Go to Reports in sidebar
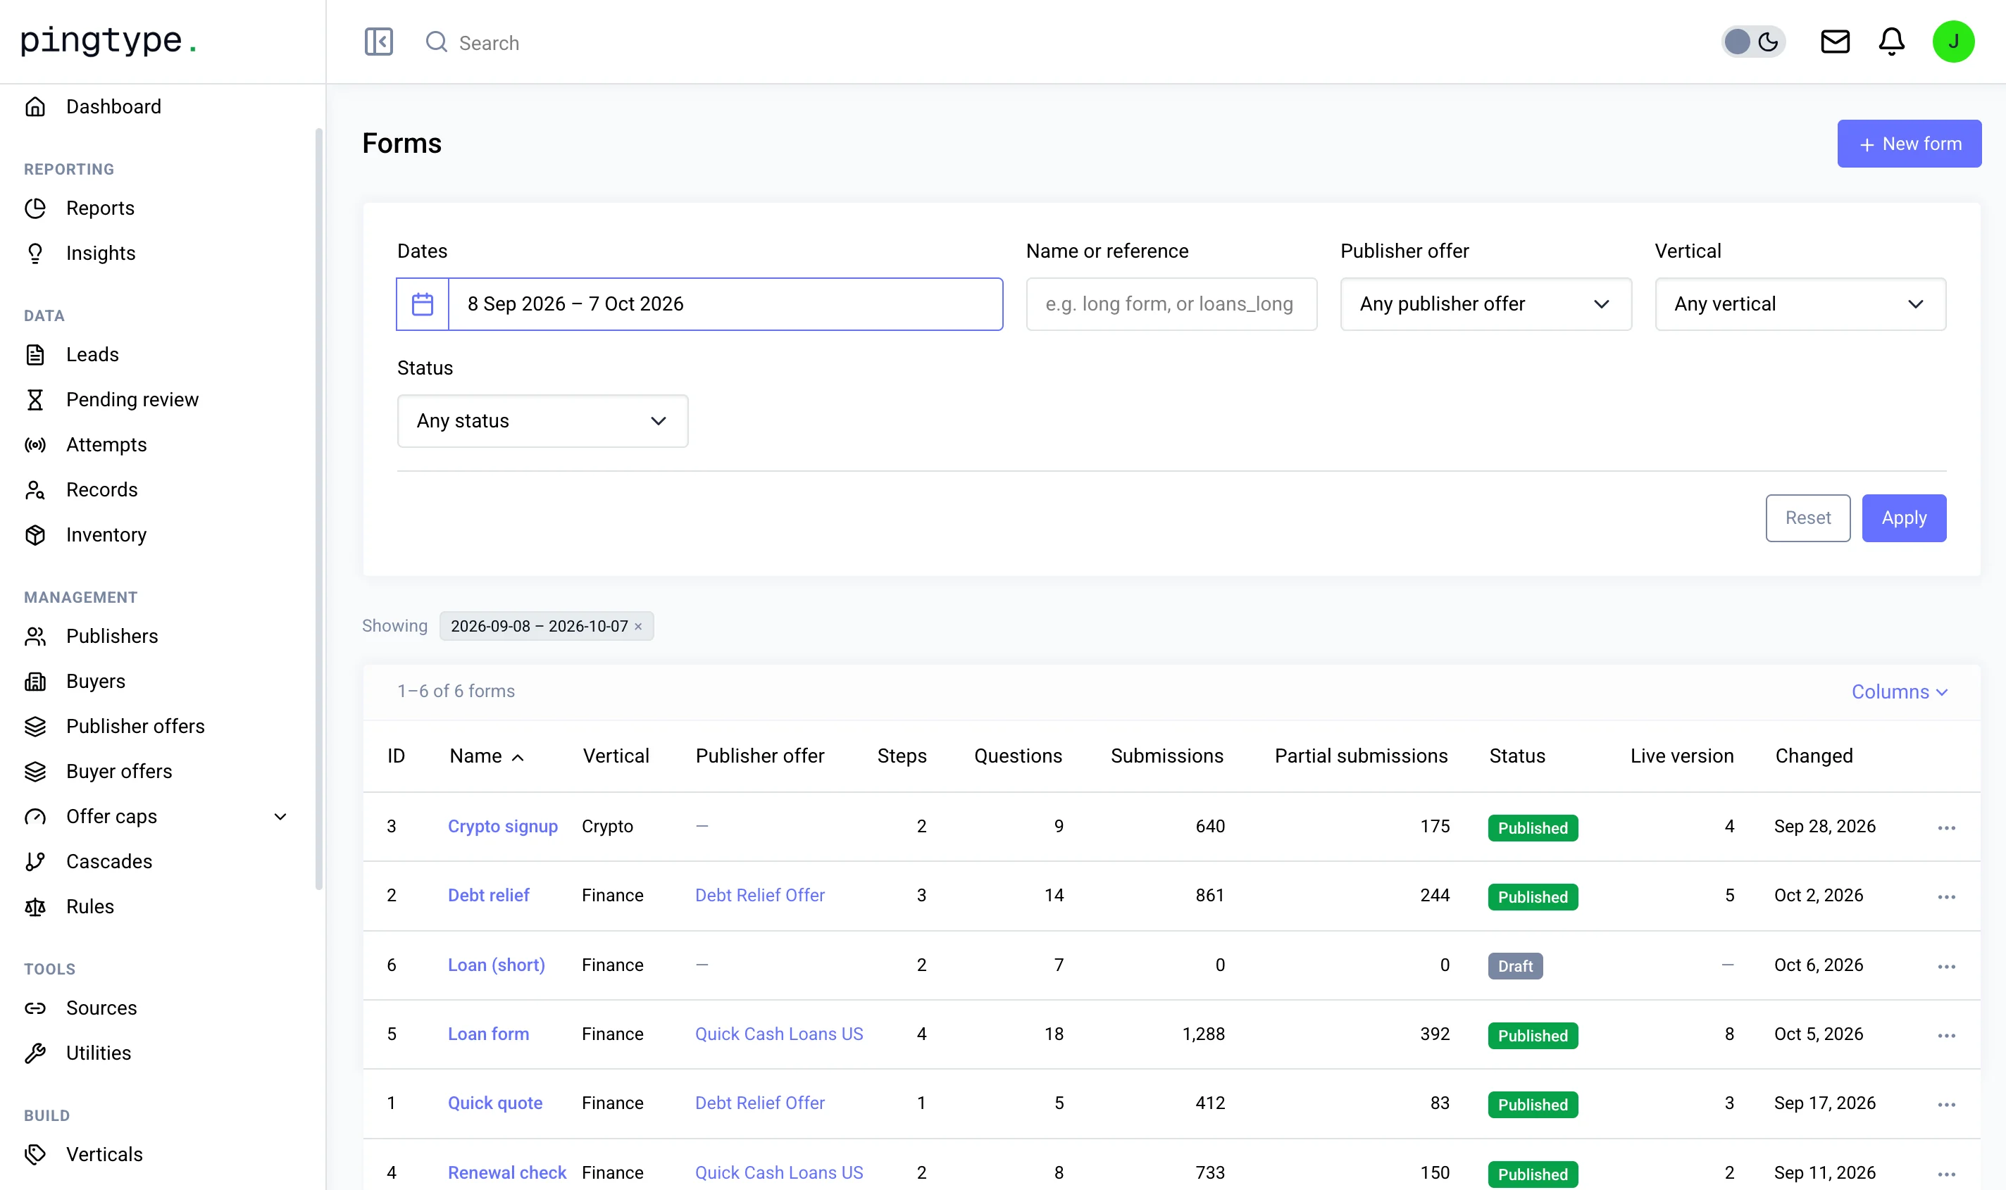Viewport: 2006px width, 1190px height. pos(99,208)
